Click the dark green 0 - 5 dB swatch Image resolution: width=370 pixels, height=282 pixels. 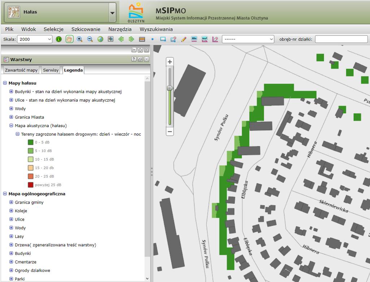tap(31, 142)
